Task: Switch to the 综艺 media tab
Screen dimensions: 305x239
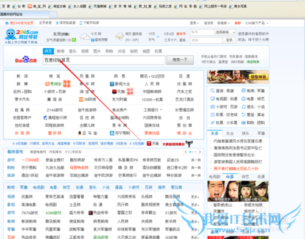Action: (x=245, y=177)
